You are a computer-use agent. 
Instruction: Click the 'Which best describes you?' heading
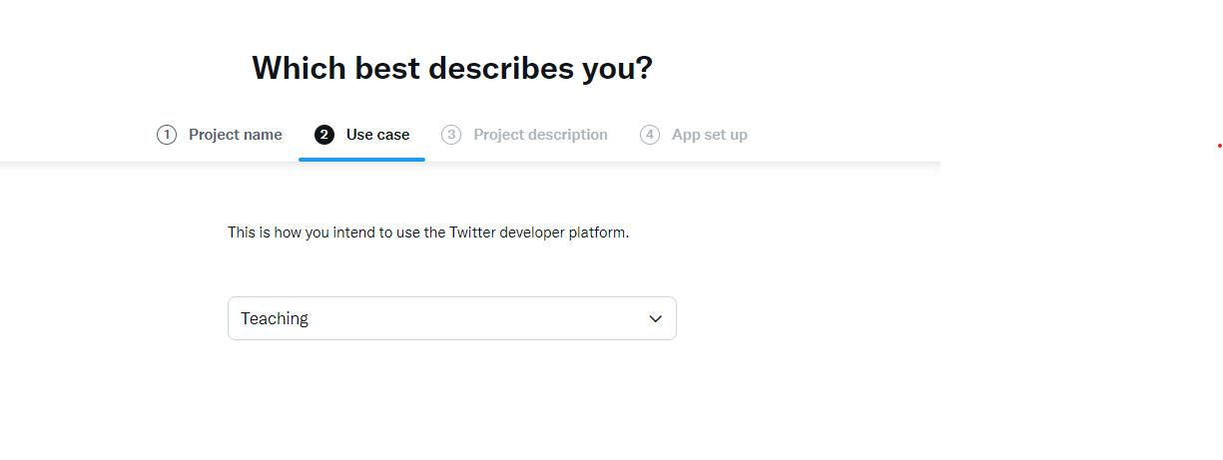(x=452, y=68)
